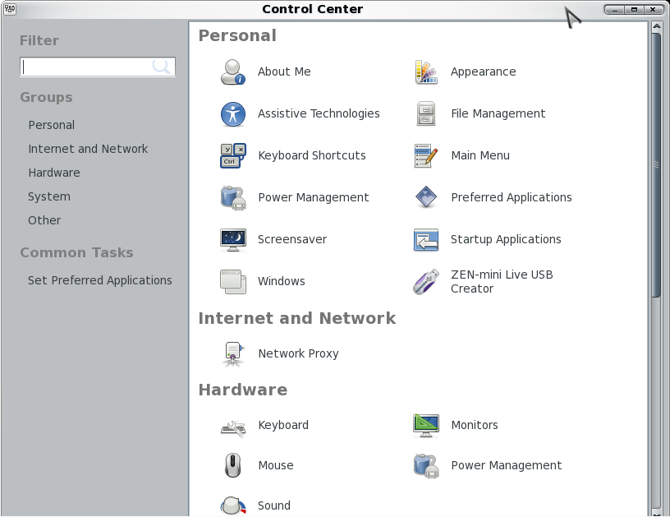Screen dimensions: 670x517
Task: Jump to Internet and Network group
Action: (x=88, y=149)
